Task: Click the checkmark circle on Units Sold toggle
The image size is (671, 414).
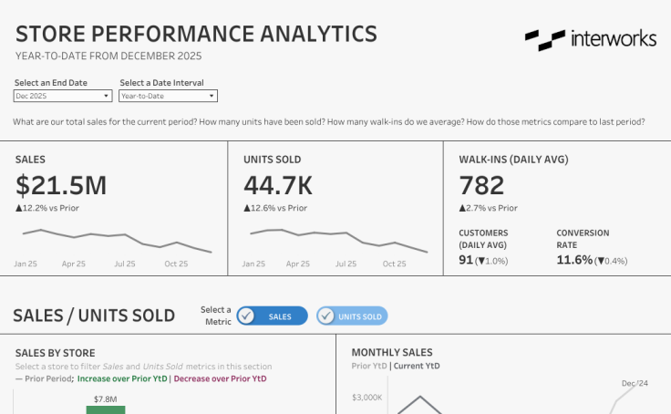Action: [x=325, y=316]
